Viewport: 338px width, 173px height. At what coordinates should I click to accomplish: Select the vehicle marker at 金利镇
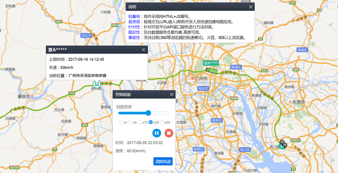[x=97, y=83]
